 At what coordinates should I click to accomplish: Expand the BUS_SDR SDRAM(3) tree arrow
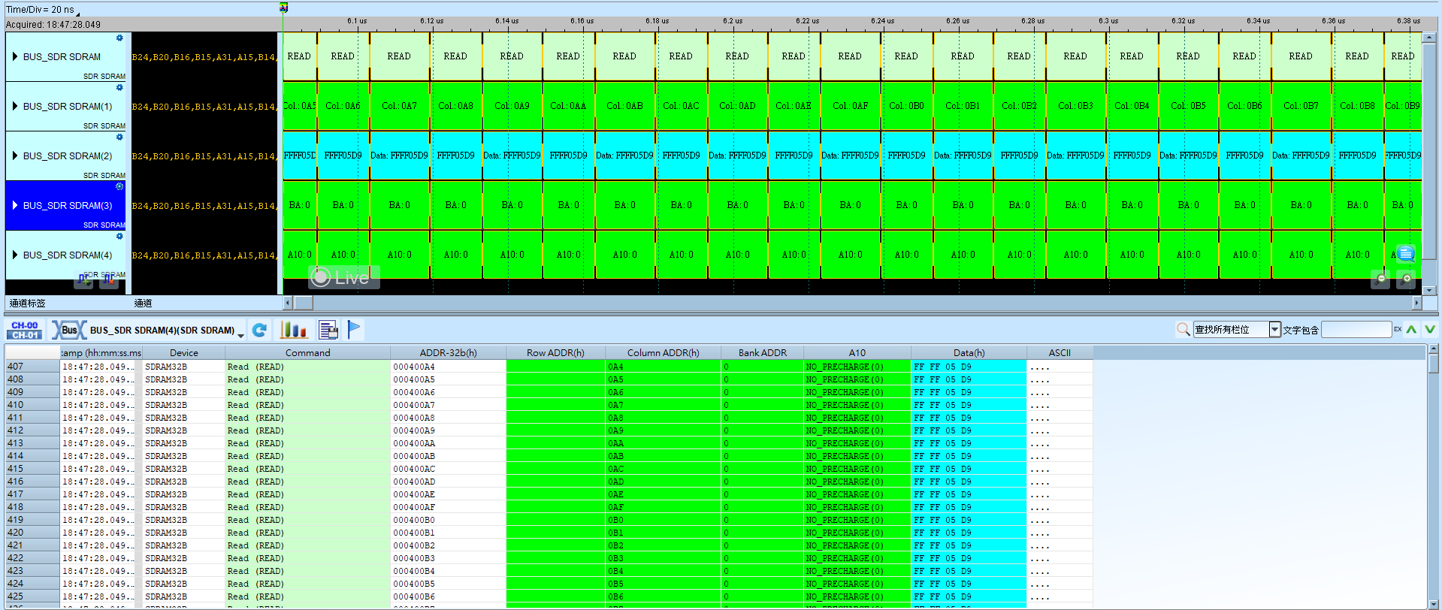click(x=14, y=205)
